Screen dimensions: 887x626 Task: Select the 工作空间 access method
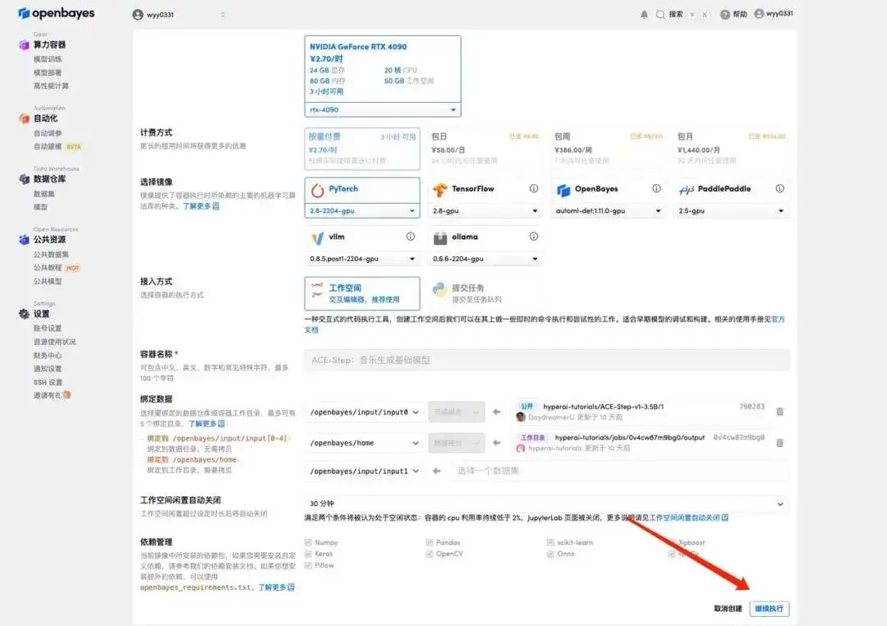coord(362,293)
